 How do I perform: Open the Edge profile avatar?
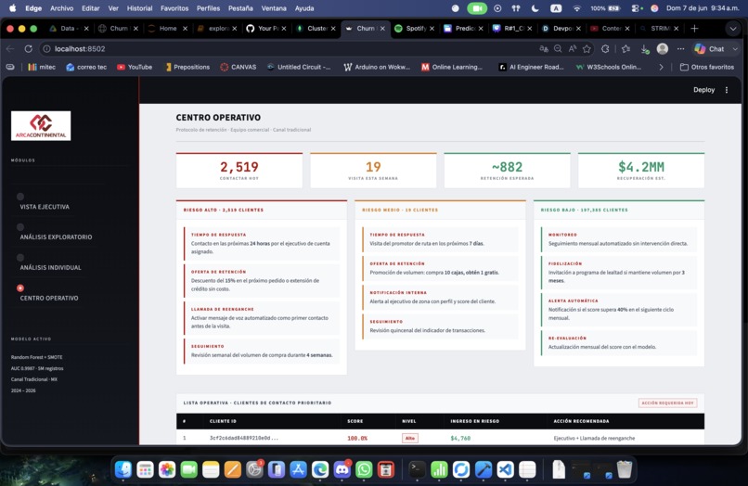coord(662,48)
